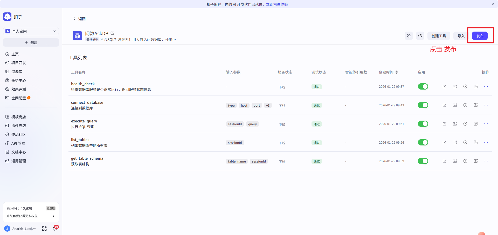Run debug play icon for execute_query
498x235 pixels.
[465, 124]
